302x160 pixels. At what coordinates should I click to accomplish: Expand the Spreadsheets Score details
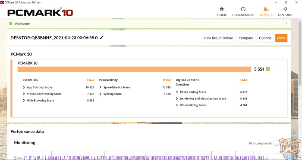(x=101, y=87)
